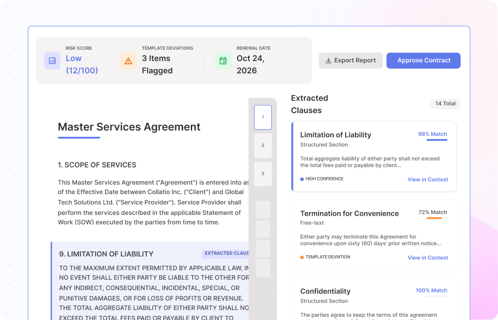Image resolution: width=498 pixels, height=320 pixels.
Task: Open View in Context for Termination for Convenience
Action: coord(427,258)
